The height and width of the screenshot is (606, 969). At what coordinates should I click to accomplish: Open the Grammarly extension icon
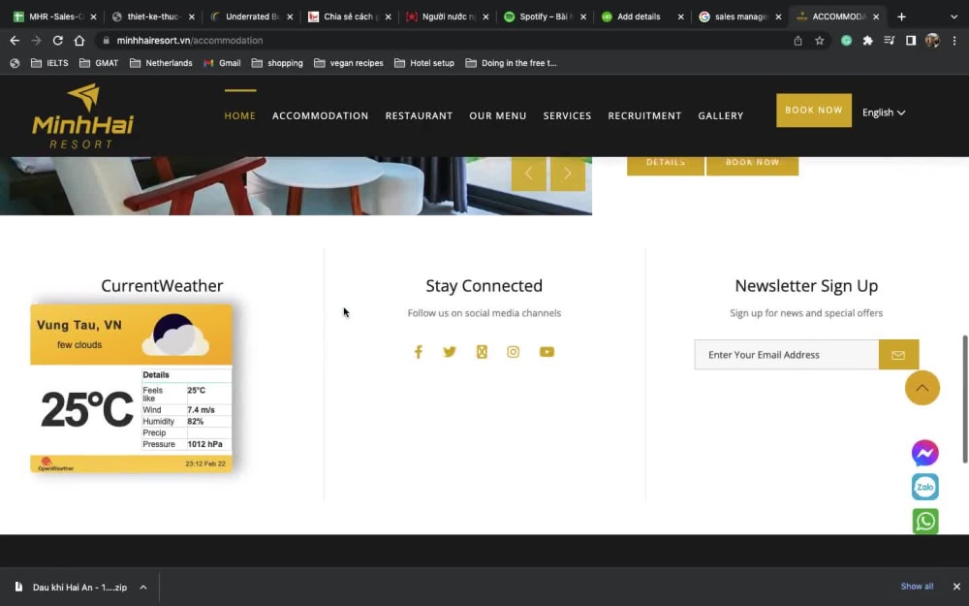click(846, 40)
